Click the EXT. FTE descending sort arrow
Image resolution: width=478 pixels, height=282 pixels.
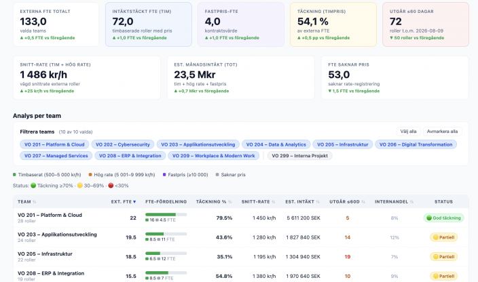click(134, 202)
